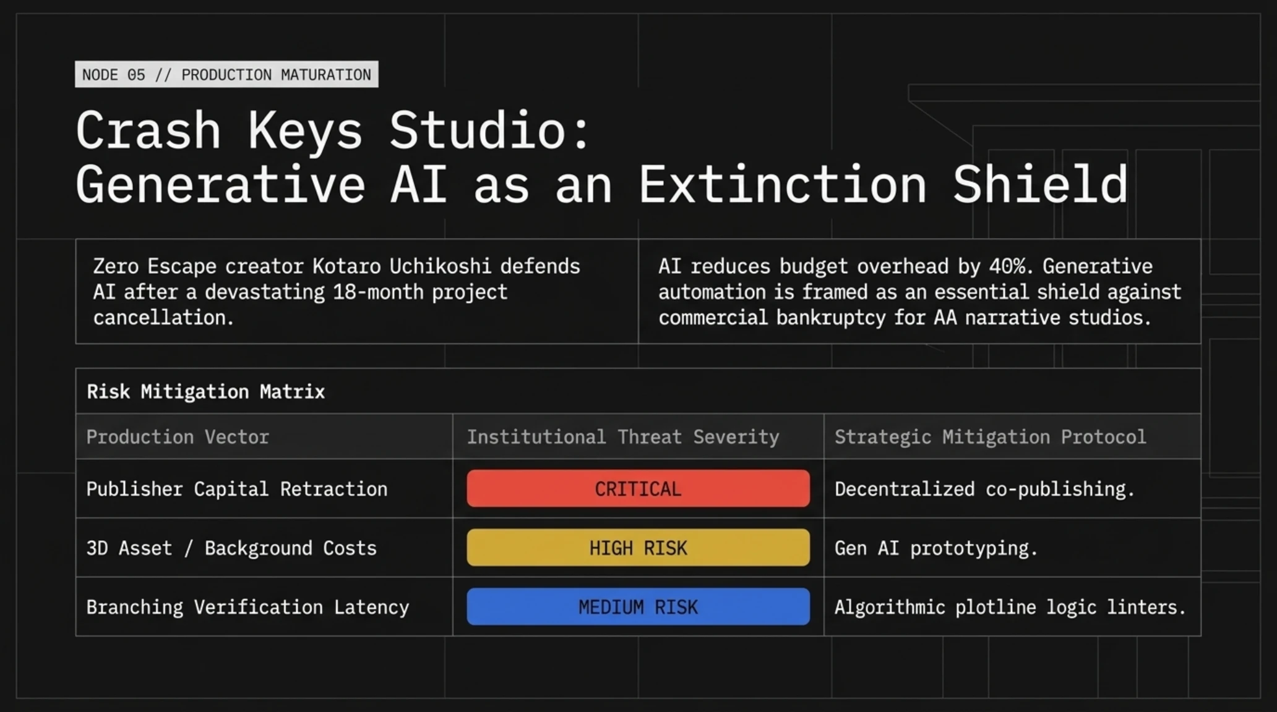Click the NODE 05 // PRODUCTION MATURATION label
Screen dimensions: 1277x712
(226, 74)
